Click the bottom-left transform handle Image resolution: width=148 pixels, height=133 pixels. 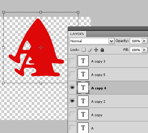[3, 83]
